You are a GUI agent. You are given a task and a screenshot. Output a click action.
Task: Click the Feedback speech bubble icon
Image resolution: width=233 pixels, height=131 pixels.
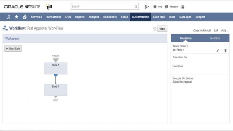click(x=167, y=7)
